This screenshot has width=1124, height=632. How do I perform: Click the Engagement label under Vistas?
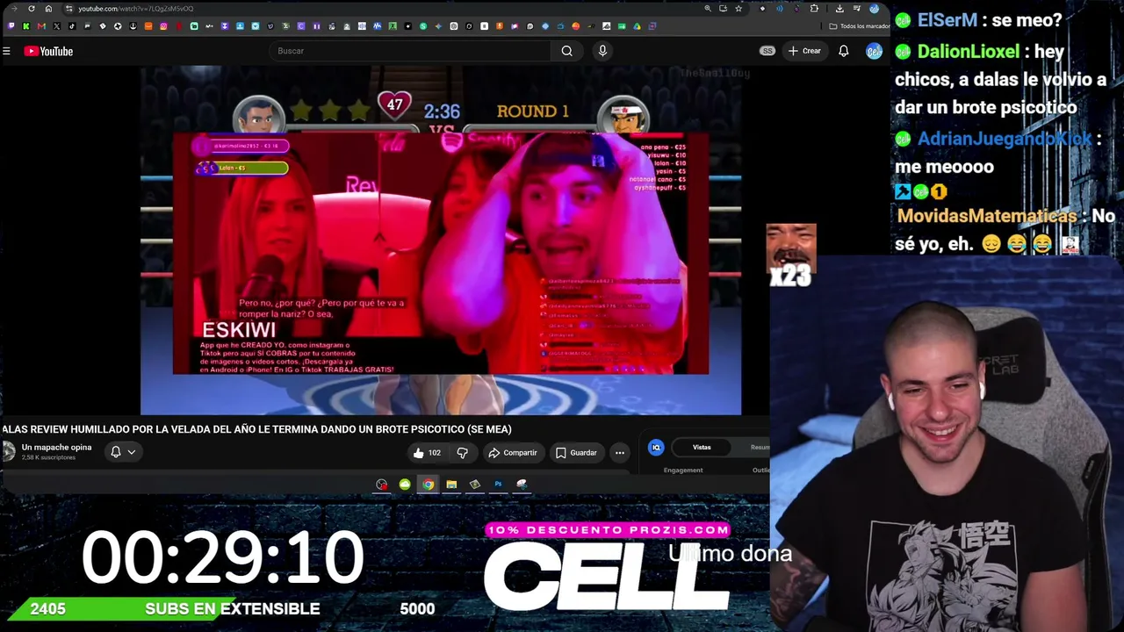pyautogui.click(x=683, y=470)
